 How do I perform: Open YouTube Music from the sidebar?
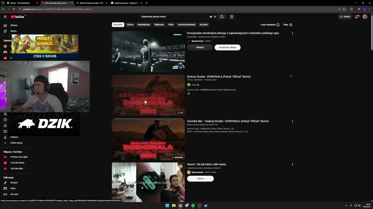(17, 163)
